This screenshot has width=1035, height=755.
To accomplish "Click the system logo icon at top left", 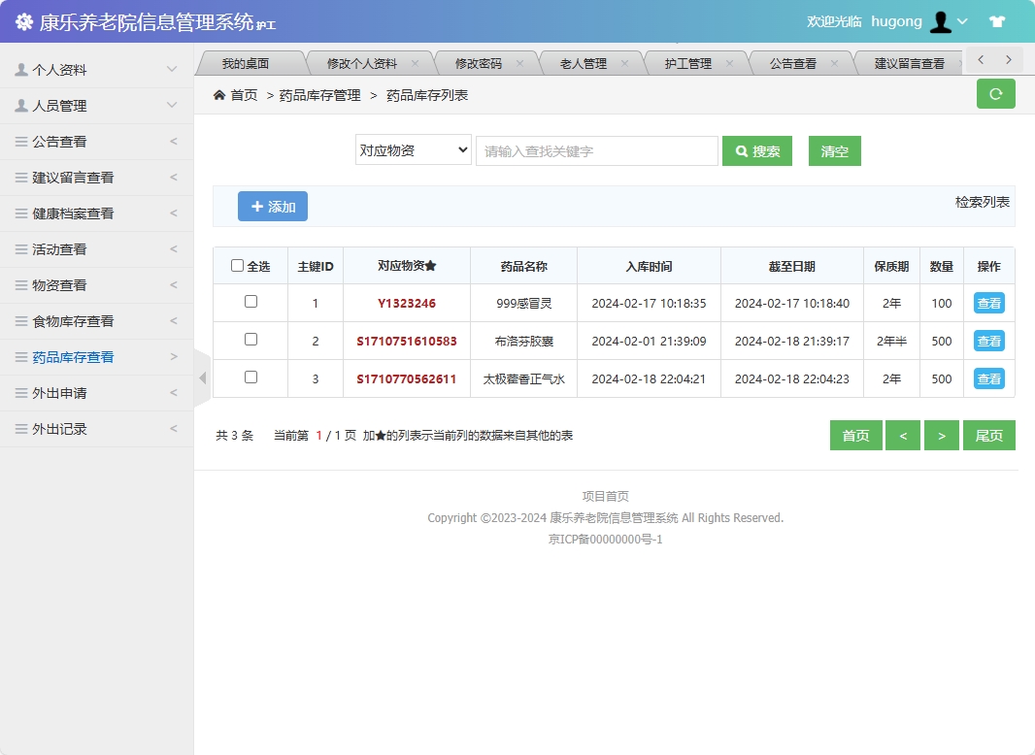I will (24, 20).
